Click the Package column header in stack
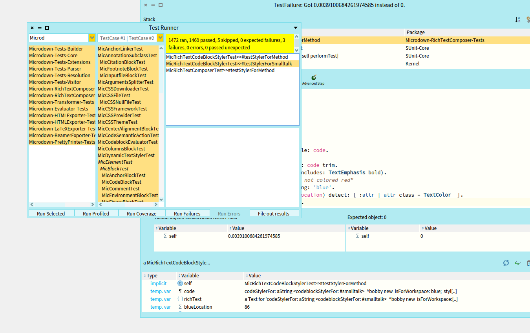The width and height of the screenshot is (530, 333). pos(467,32)
